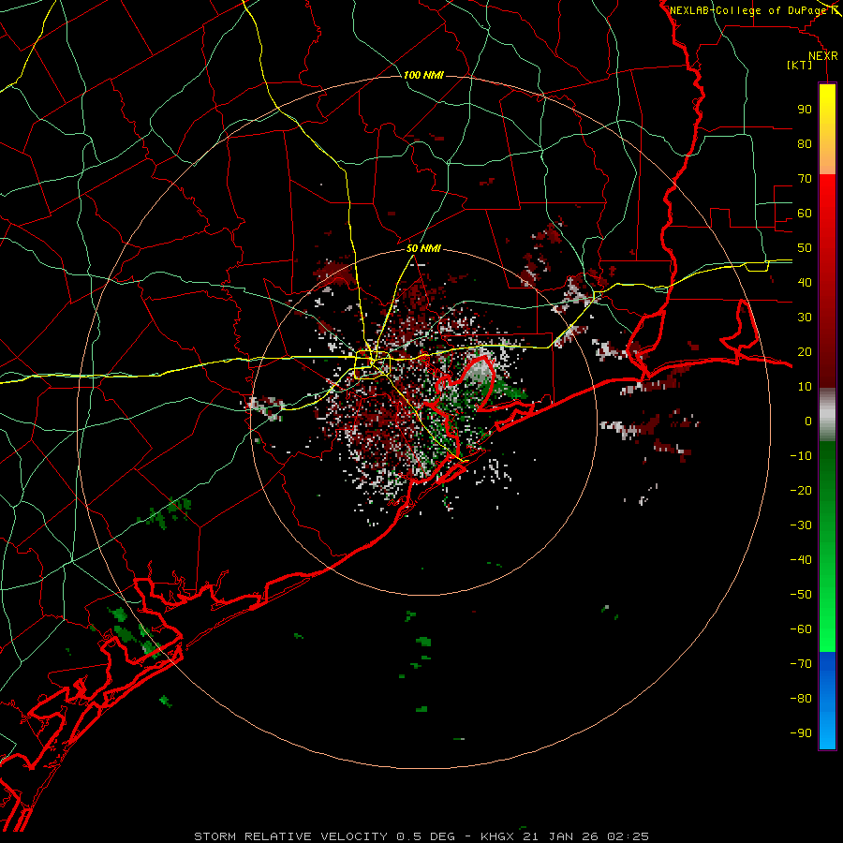Click the blue bottom segment of color bar
843x843 pixels.
click(827, 701)
